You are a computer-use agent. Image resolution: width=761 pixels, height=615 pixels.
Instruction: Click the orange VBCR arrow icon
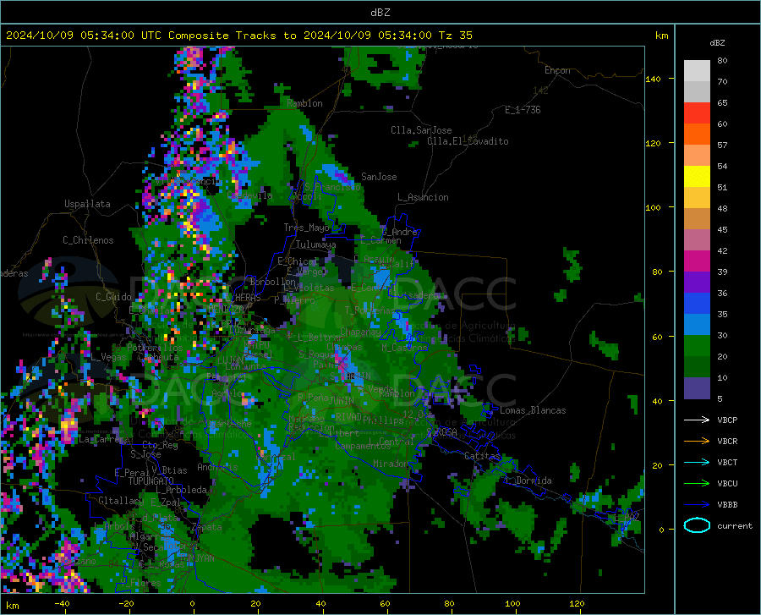[x=697, y=441]
